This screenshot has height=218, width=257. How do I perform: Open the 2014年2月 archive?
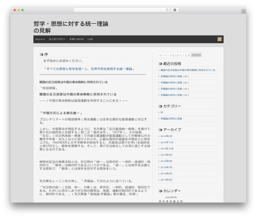167,136
